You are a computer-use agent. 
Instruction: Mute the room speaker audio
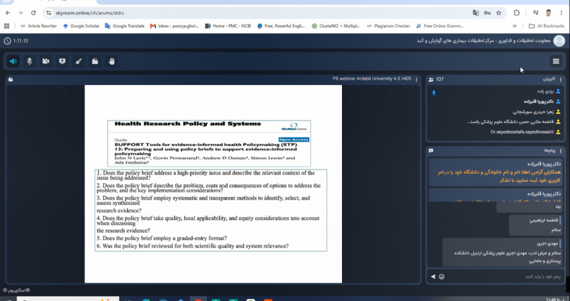13,62
